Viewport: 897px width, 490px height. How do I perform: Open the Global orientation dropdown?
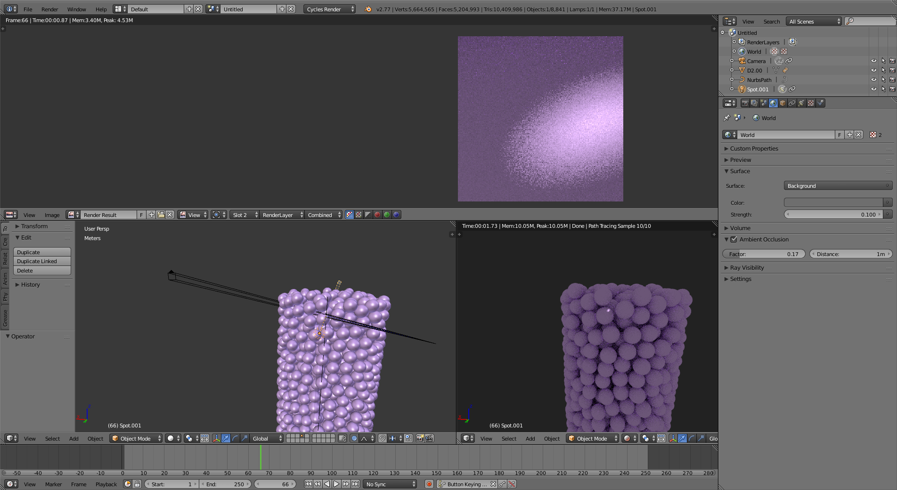tap(267, 438)
